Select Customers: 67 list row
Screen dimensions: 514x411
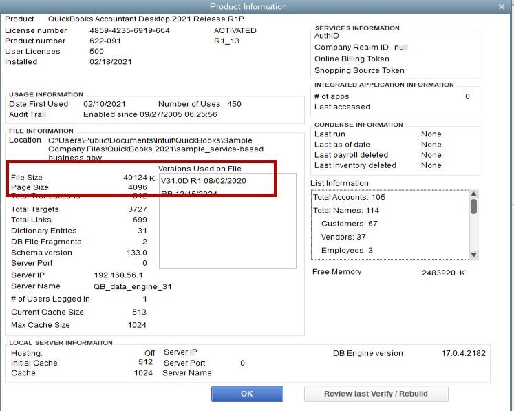tap(390, 224)
